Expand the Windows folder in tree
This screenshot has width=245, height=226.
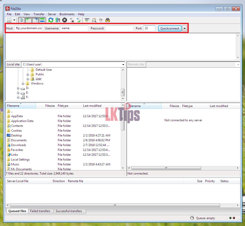(x=23, y=84)
